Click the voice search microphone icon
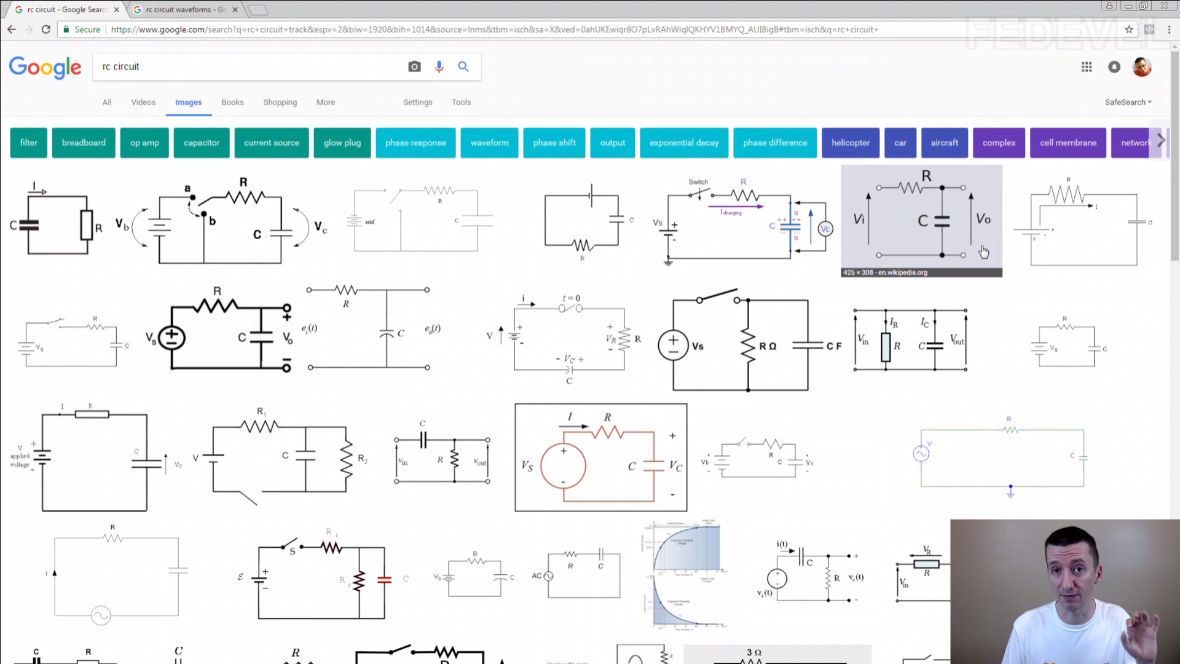This screenshot has height=664, width=1180. tap(439, 66)
